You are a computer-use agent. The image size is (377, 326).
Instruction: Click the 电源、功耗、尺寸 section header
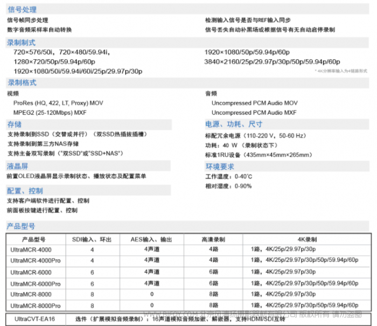[x=233, y=124]
